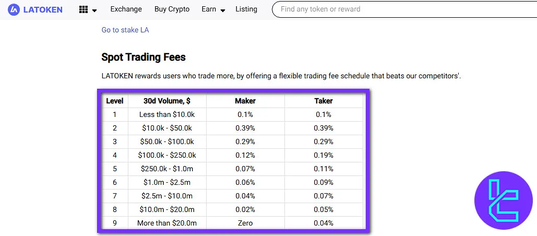Open the Exchange menu item

click(x=126, y=9)
